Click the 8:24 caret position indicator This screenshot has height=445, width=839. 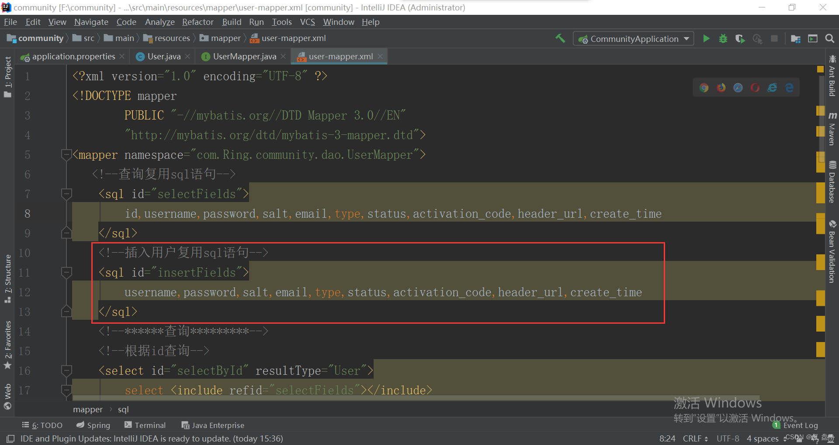[x=667, y=438]
